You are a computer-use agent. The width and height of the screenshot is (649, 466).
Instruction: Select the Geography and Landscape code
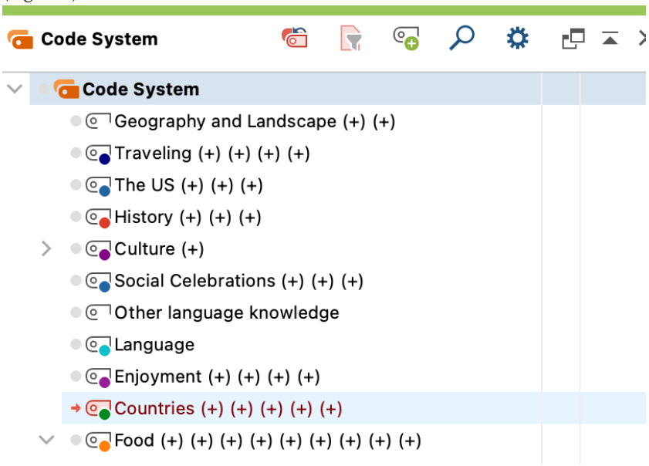tap(225, 122)
